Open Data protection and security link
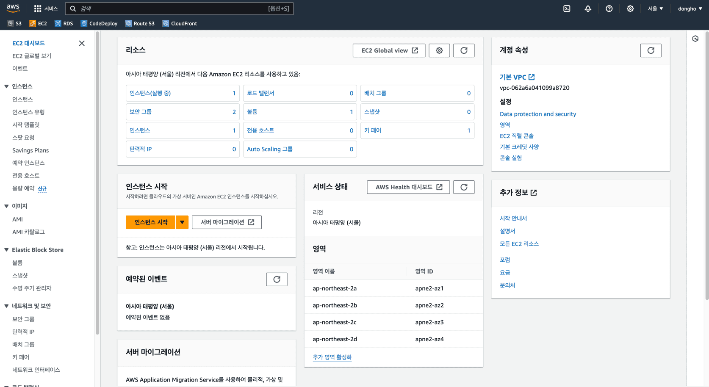The height and width of the screenshot is (387, 709). tap(538, 114)
